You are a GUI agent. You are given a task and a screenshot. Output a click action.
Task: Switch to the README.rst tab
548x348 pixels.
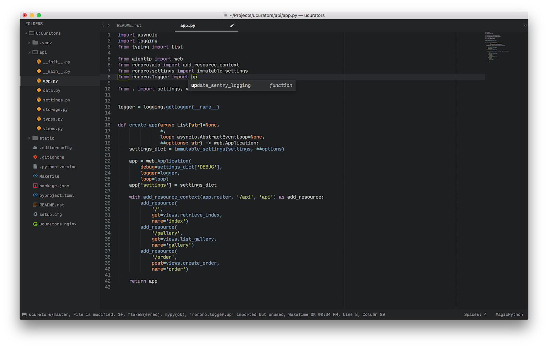(x=129, y=25)
